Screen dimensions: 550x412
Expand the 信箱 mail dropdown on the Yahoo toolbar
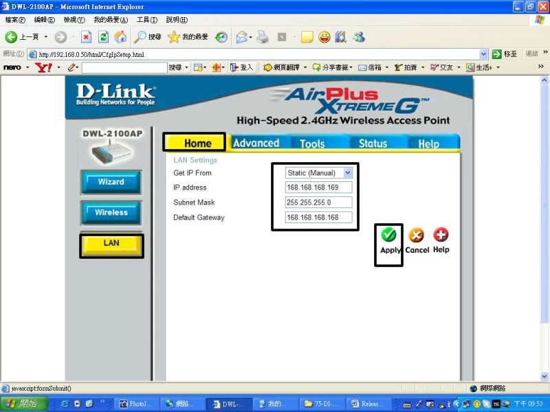coord(387,67)
